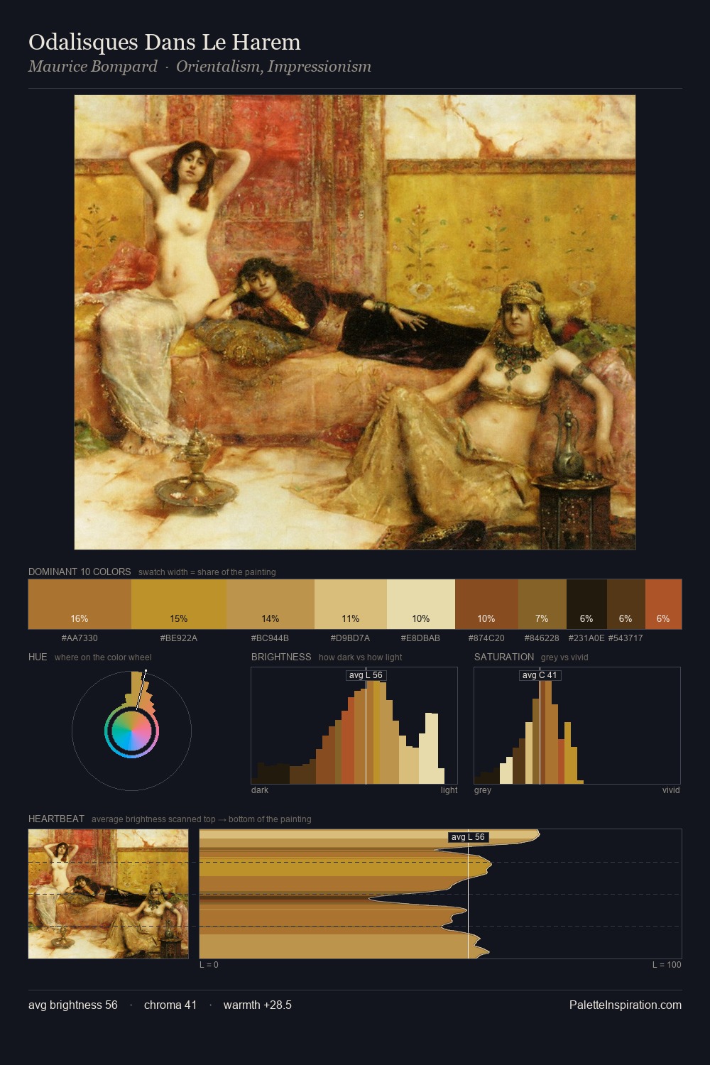Image resolution: width=710 pixels, height=1065 pixels.
Task: Click the main painting image
Action: coord(355,322)
